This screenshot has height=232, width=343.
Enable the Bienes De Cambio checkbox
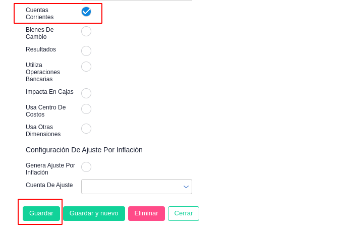point(86,31)
